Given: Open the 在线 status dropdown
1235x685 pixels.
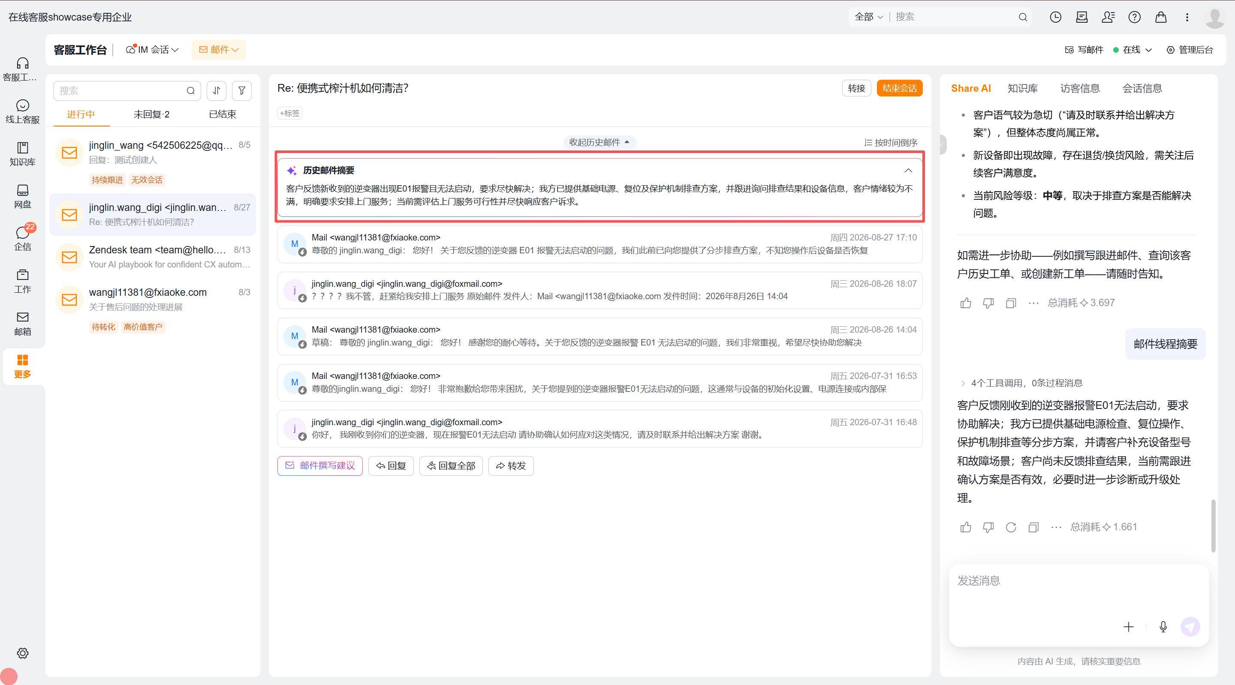Looking at the screenshot, I should point(1132,50).
